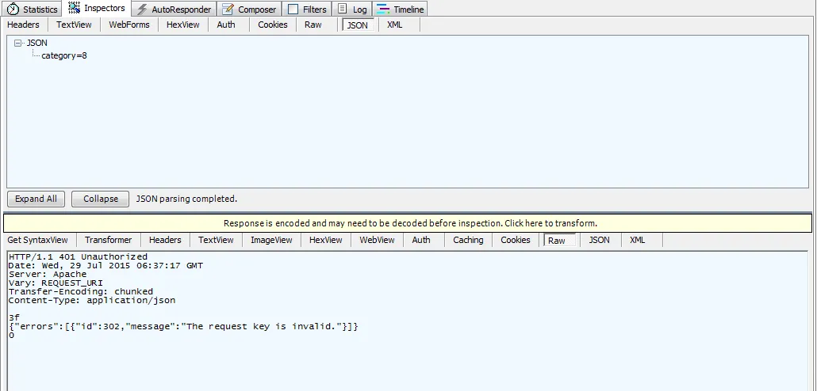Switch to the request HexView tab
Screen dimensions: 817x391
183,25
